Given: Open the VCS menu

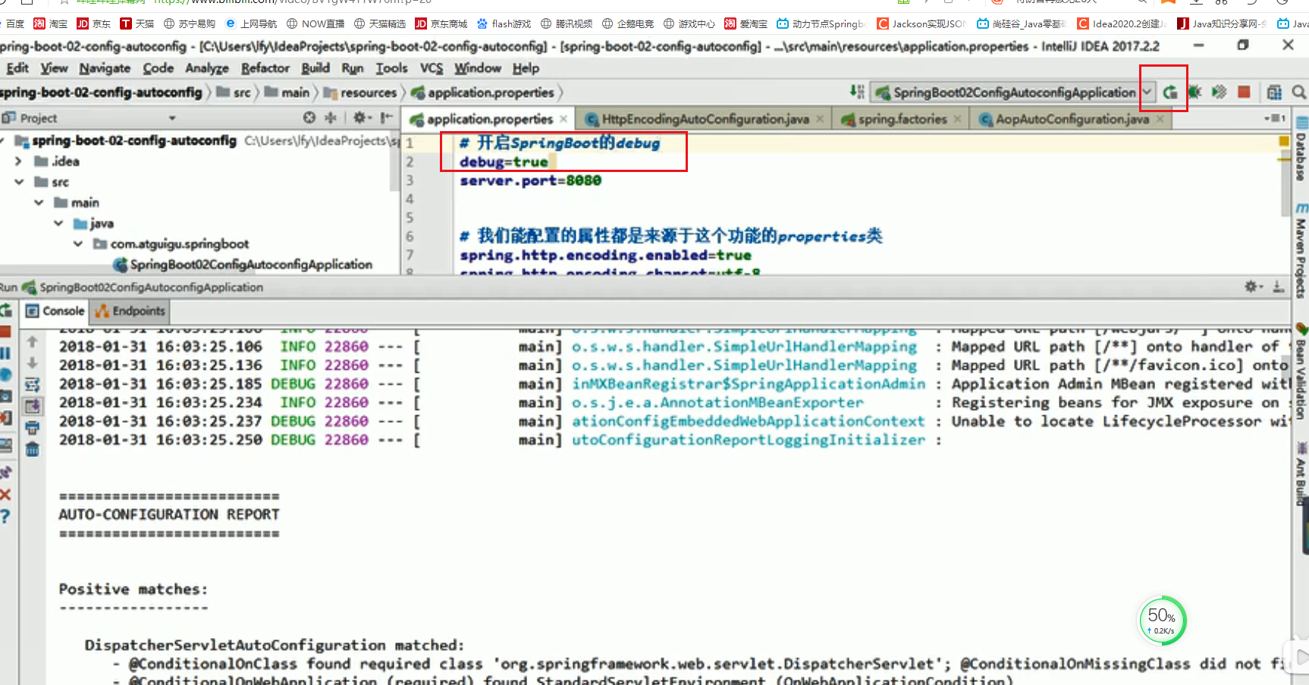Looking at the screenshot, I should pos(432,68).
